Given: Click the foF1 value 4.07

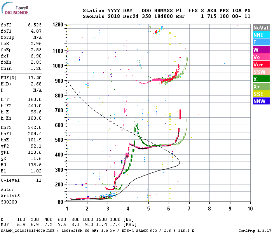Looking at the screenshot, I should 36,31.
